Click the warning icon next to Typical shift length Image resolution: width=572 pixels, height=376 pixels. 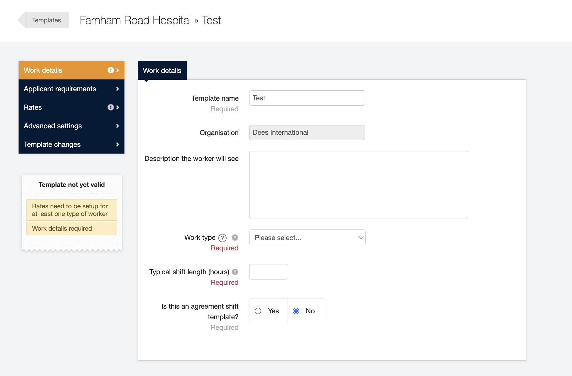(235, 272)
